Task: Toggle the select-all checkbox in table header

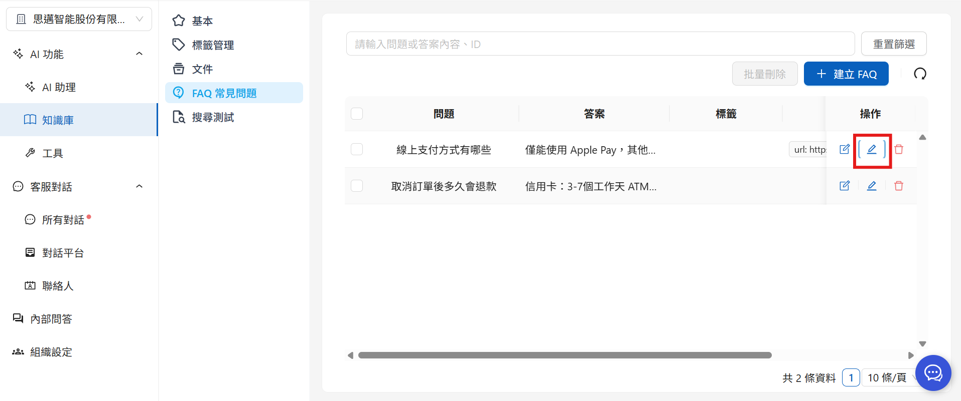Action: [x=357, y=114]
